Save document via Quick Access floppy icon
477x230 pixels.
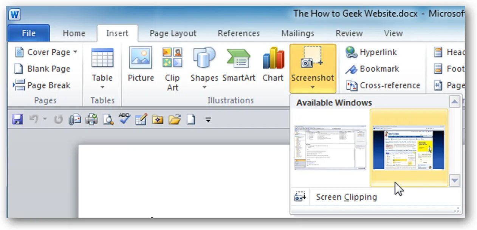point(17,120)
